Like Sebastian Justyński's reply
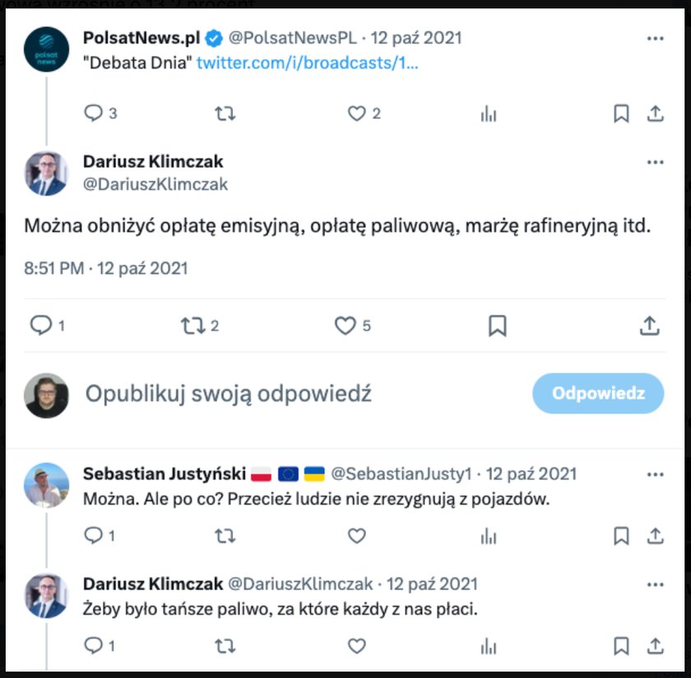691x678 pixels. (x=356, y=536)
